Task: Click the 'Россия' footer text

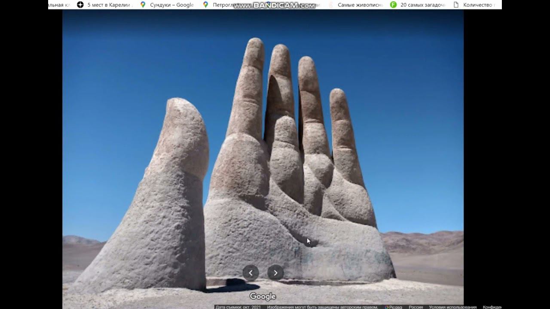Action: click(x=416, y=307)
